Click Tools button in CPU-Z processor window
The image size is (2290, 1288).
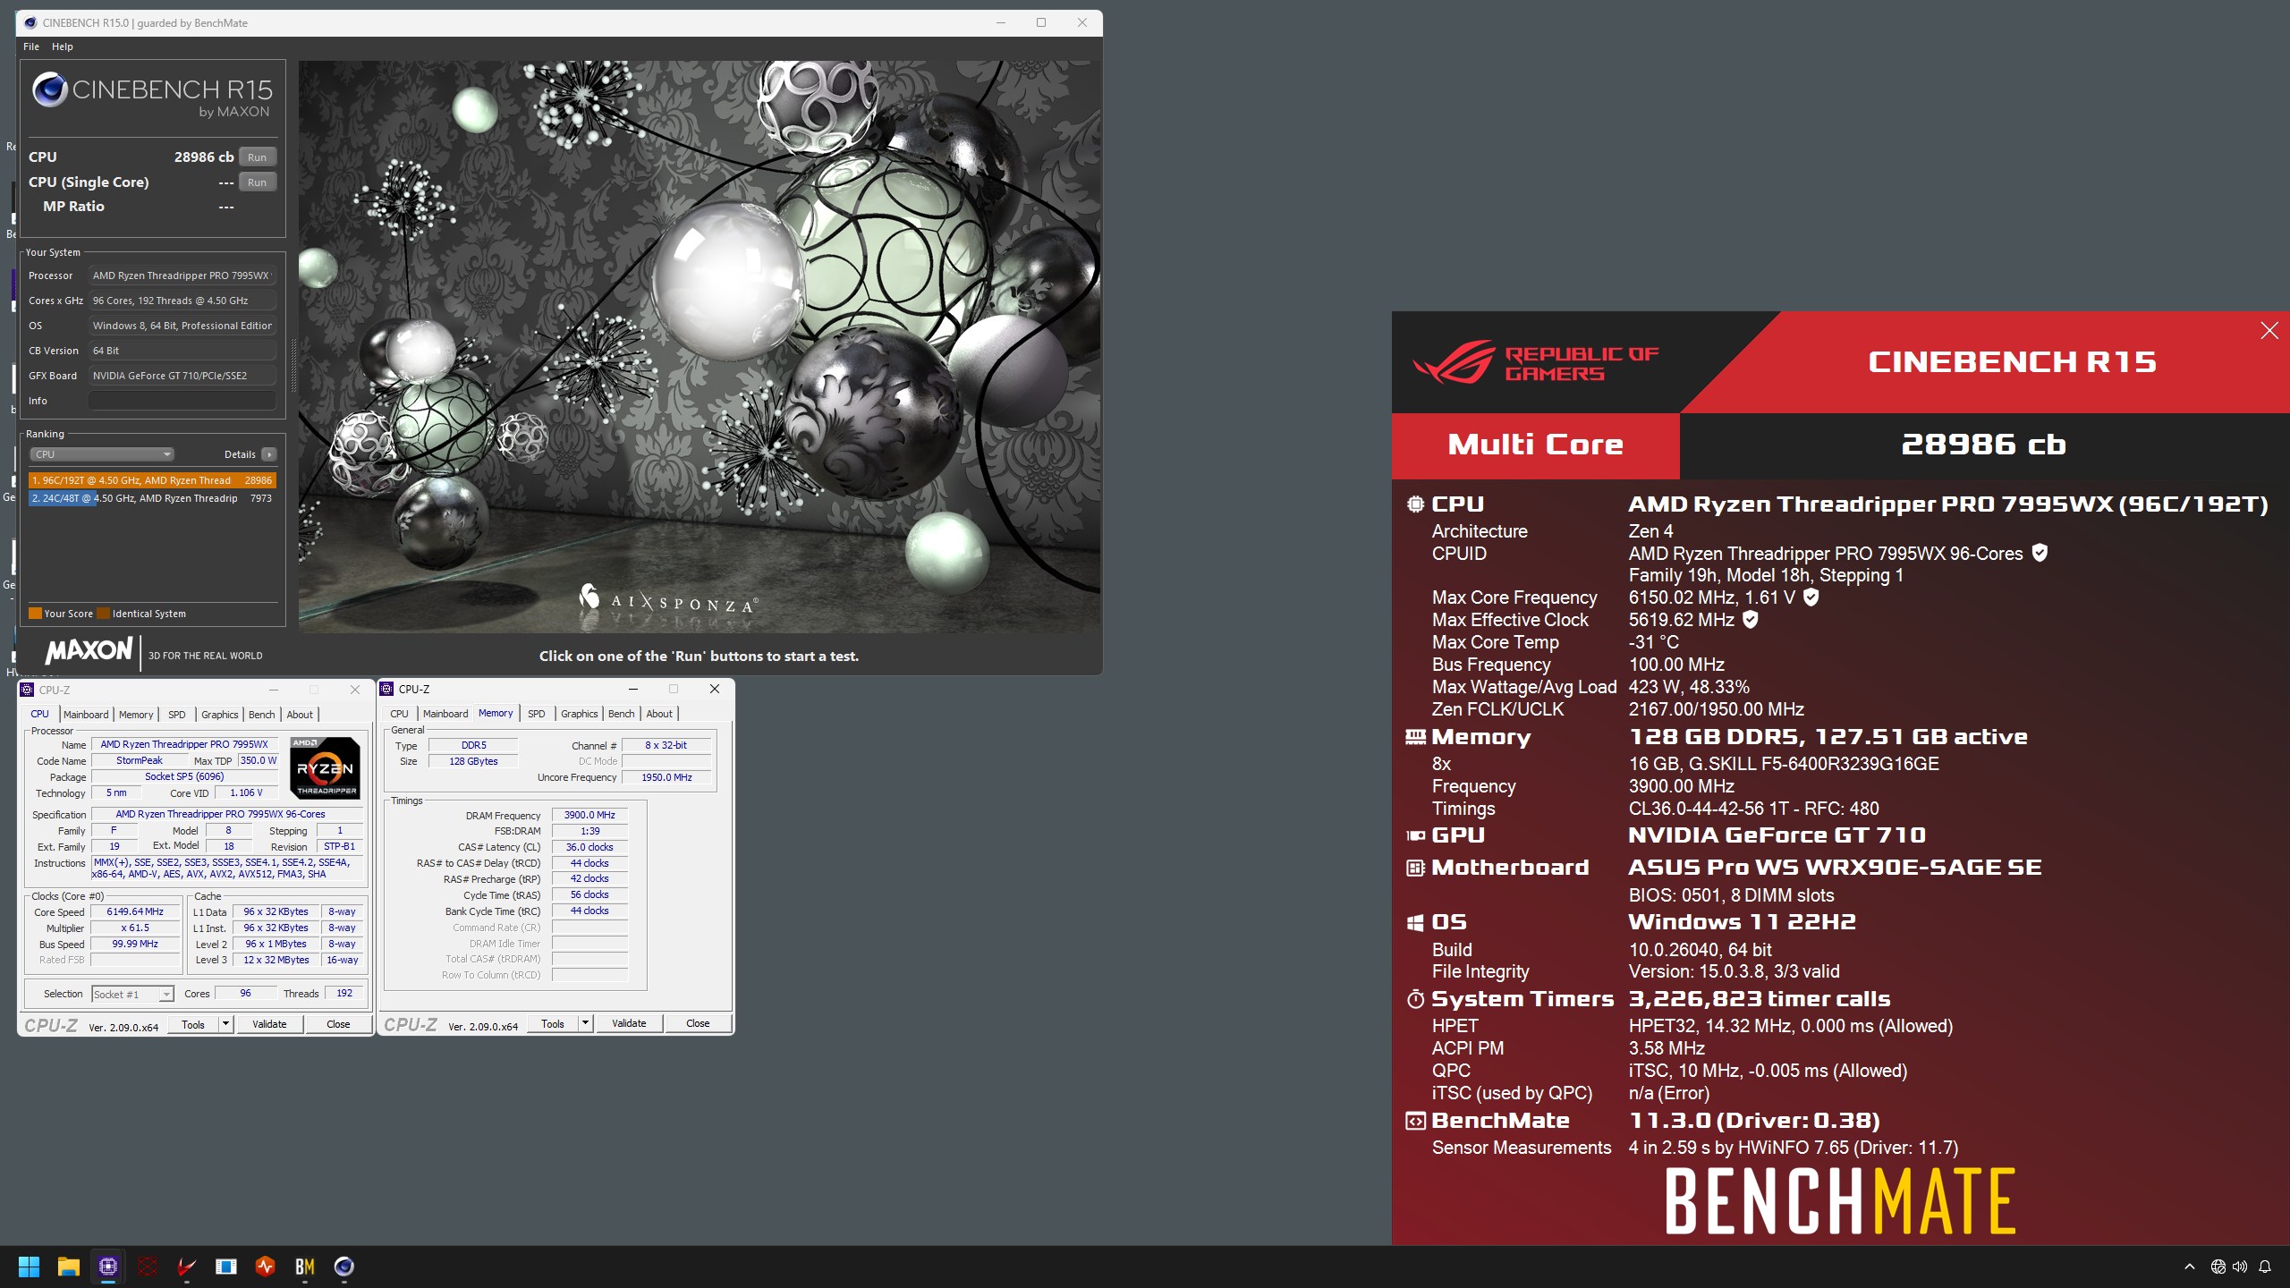(x=193, y=1024)
